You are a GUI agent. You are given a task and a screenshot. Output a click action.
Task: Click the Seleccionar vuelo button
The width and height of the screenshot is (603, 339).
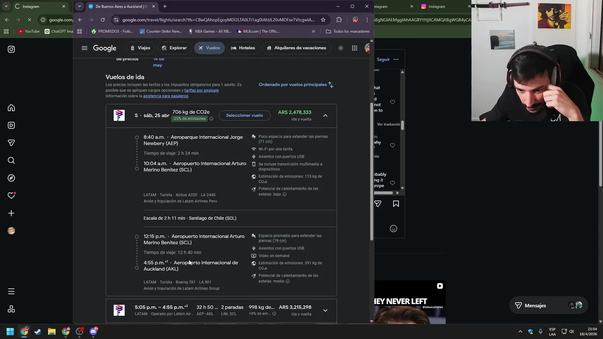click(x=244, y=115)
